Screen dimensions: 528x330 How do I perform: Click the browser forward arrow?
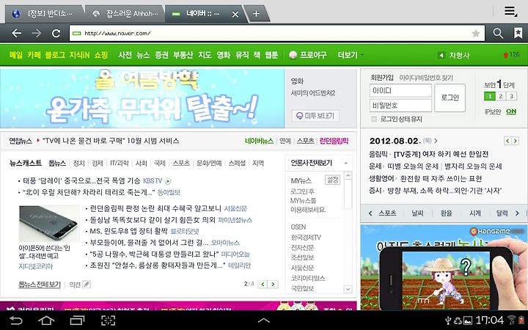(36, 33)
